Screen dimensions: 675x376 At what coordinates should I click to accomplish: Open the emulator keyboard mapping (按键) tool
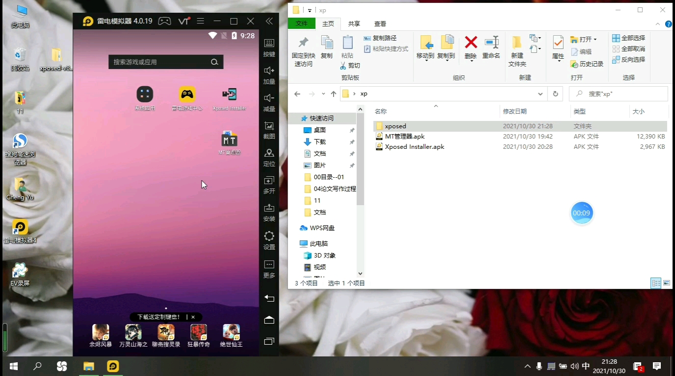[x=269, y=48]
